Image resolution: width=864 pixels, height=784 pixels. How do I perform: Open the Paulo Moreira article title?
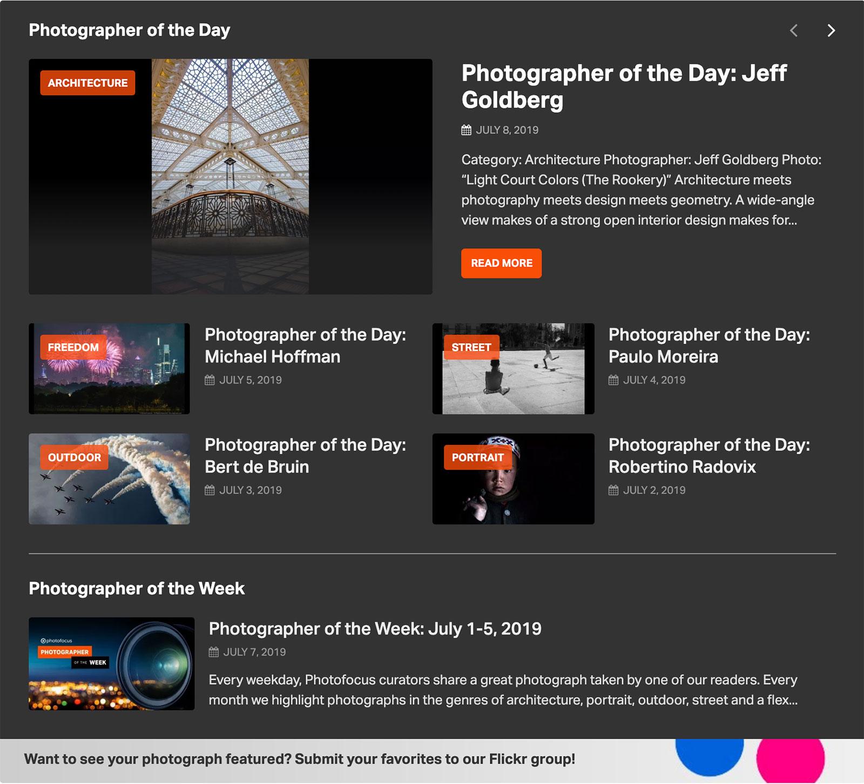point(709,345)
